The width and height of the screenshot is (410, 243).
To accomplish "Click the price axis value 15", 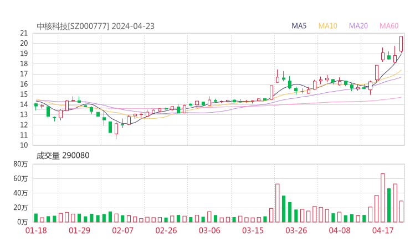I will click(24, 94).
